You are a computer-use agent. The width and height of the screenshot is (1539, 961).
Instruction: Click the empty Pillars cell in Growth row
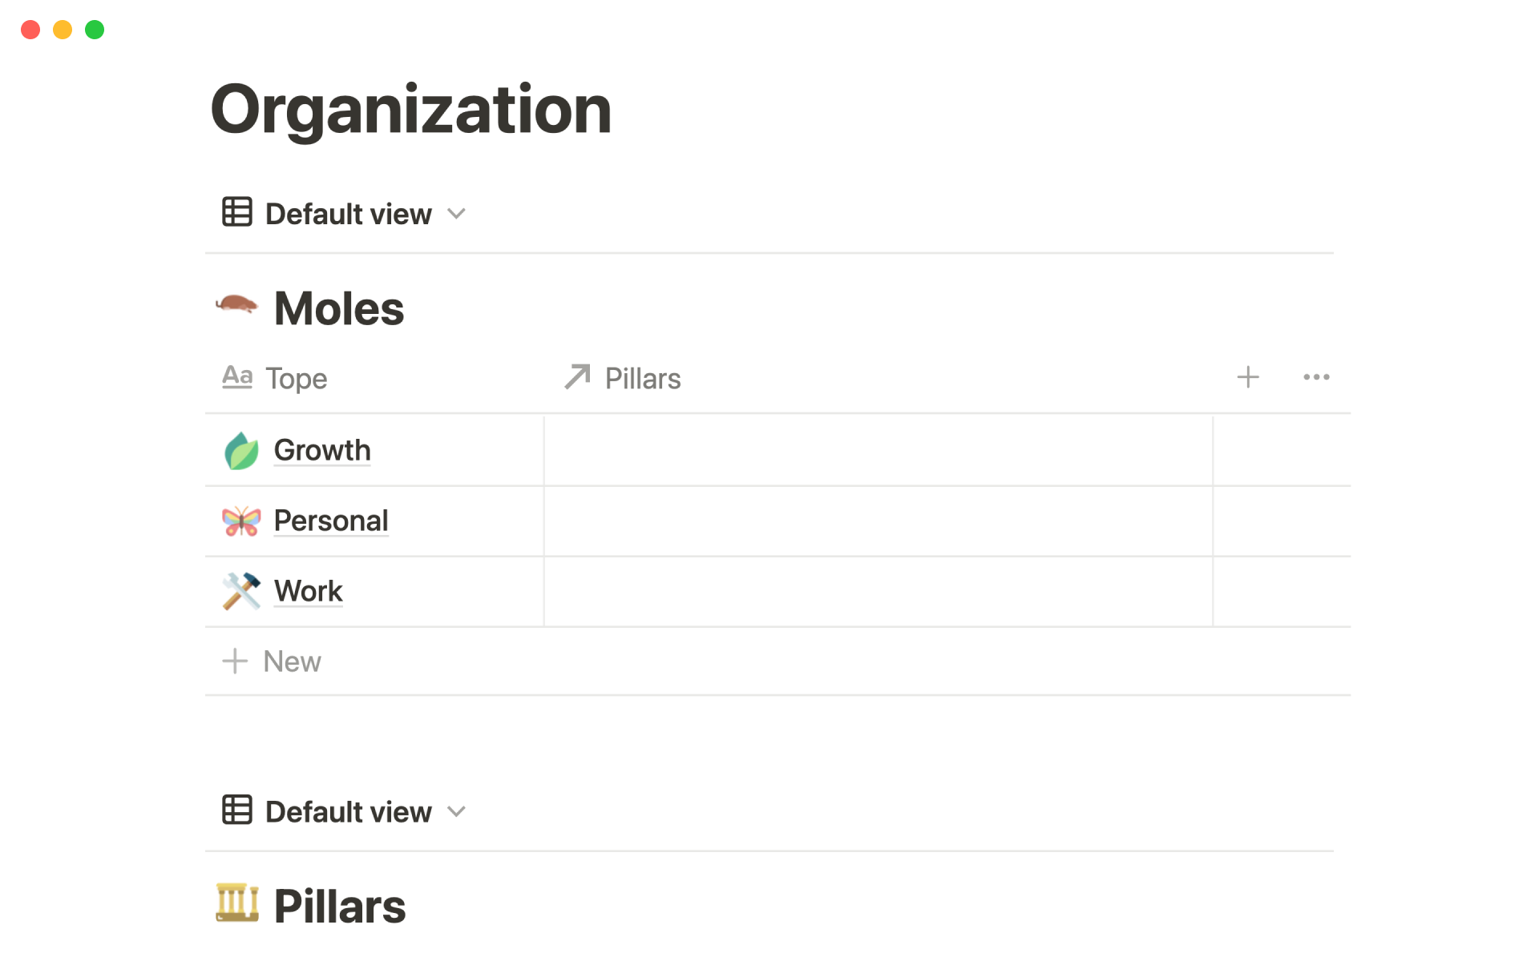[878, 451]
